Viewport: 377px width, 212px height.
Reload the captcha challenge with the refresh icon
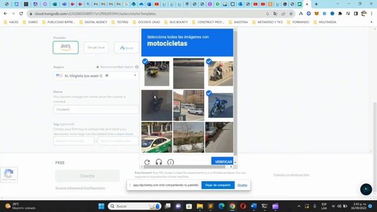147,163
